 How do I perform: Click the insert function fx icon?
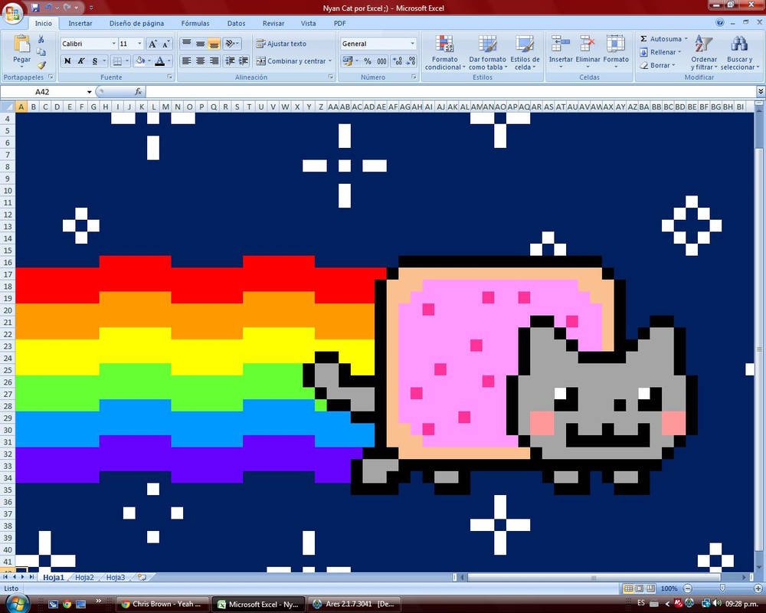pyautogui.click(x=139, y=92)
